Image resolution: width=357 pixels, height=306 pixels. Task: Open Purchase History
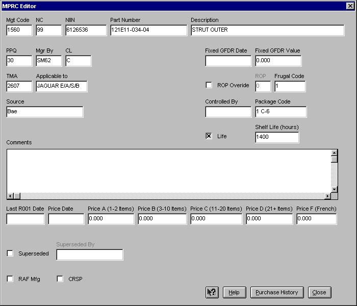(x=277, y=292)
